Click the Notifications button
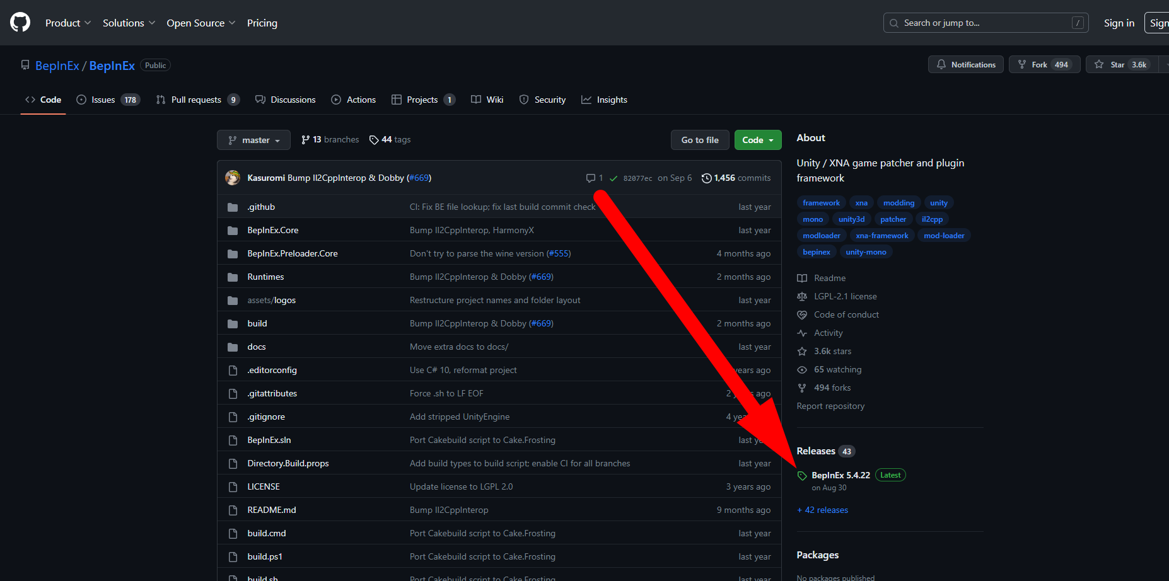The image size is (1169, 581). point(966,64)
